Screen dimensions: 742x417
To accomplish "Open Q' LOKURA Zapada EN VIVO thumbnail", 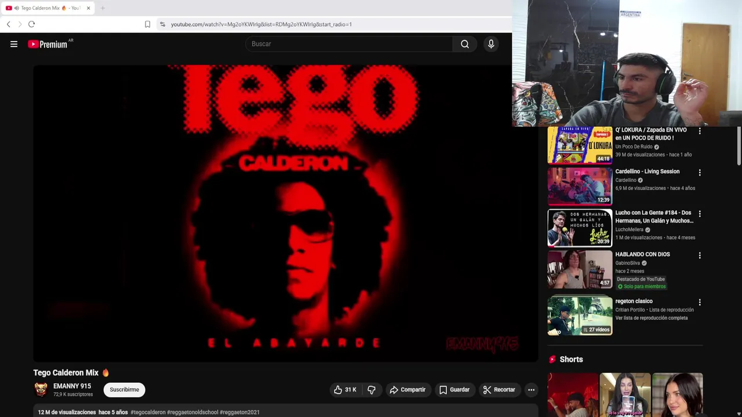I will (580, 146).
